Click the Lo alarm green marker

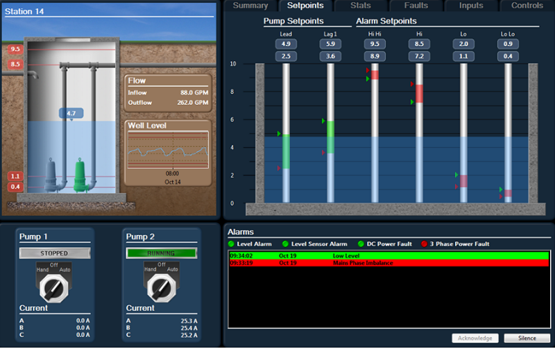click(x=456, y=175)
